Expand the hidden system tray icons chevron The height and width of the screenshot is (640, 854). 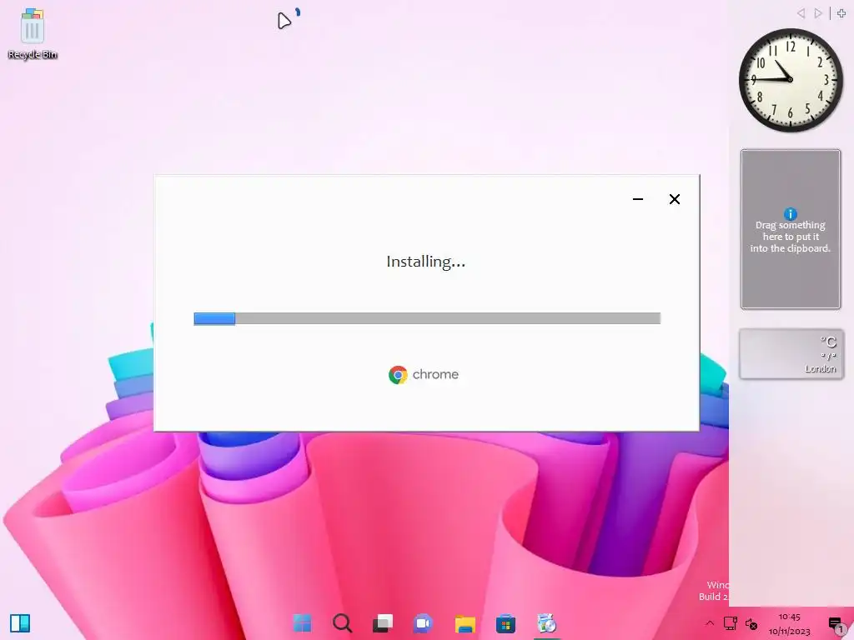click(709, 623)
